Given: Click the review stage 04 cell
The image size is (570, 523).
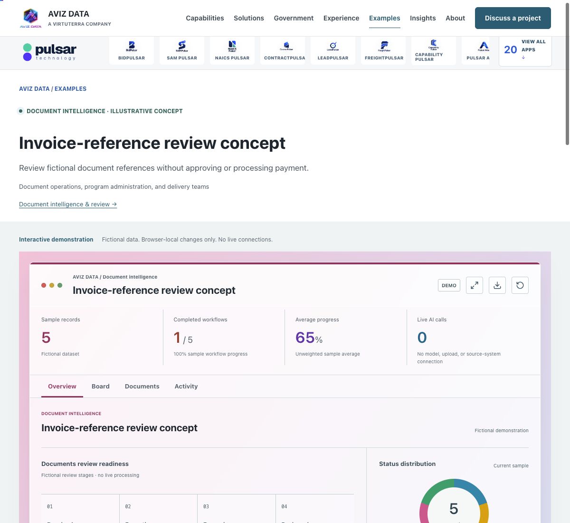Looking at the screenshot, I should pyautogui.click(x=315, y=509).
